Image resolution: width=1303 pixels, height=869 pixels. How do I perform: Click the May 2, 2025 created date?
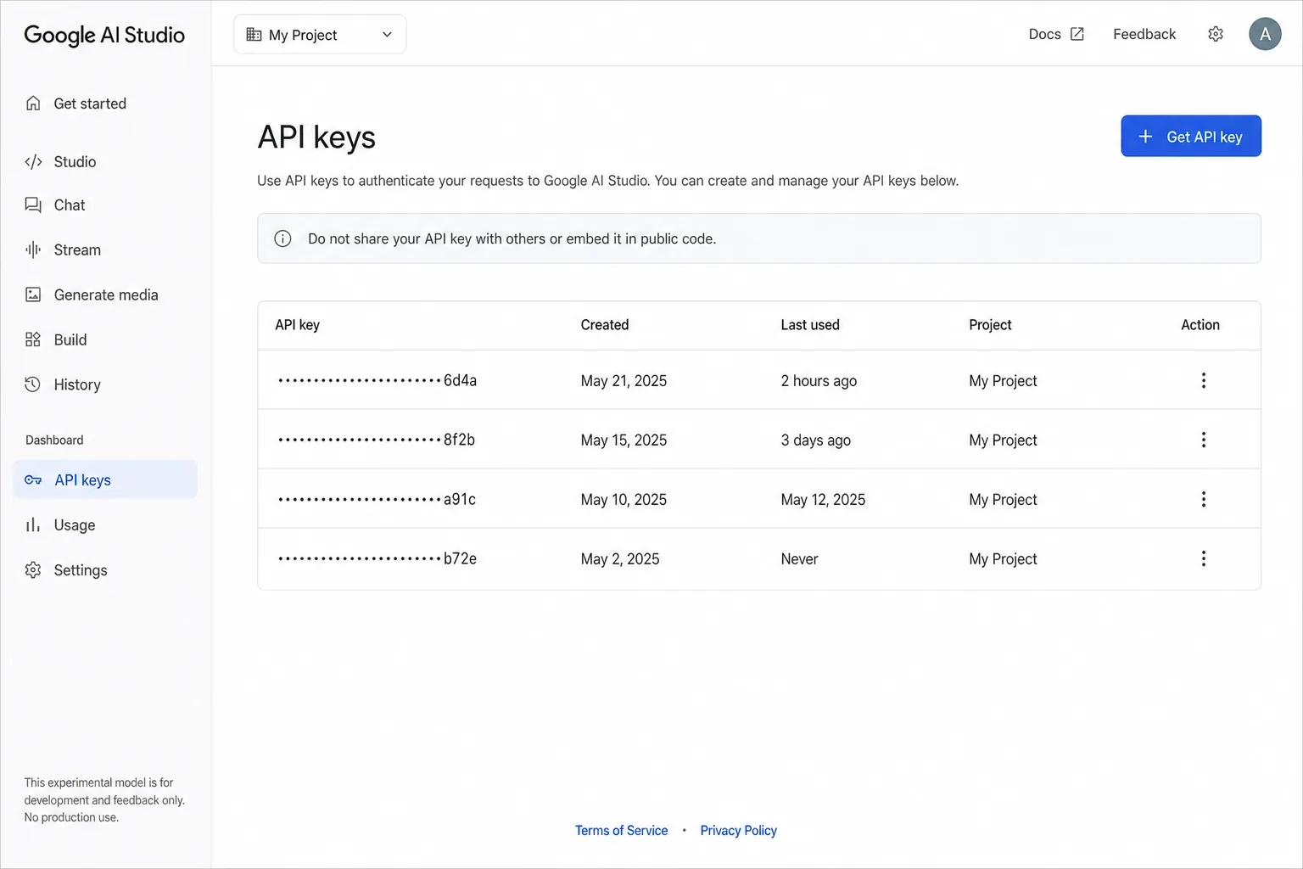pyautogui.click(x=620, y=559)
